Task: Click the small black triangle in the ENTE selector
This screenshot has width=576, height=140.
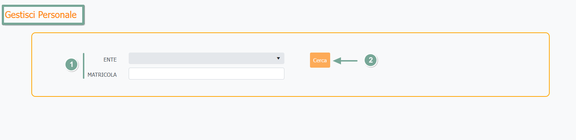Action: click(x=278, y=58)
